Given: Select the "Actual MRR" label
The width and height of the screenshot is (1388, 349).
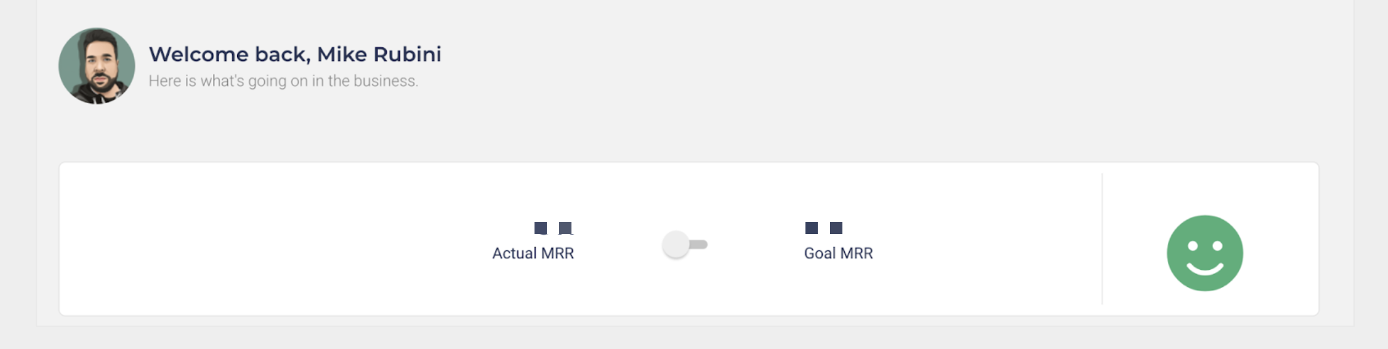Looking at the screenshot, I should pos(533,253).
